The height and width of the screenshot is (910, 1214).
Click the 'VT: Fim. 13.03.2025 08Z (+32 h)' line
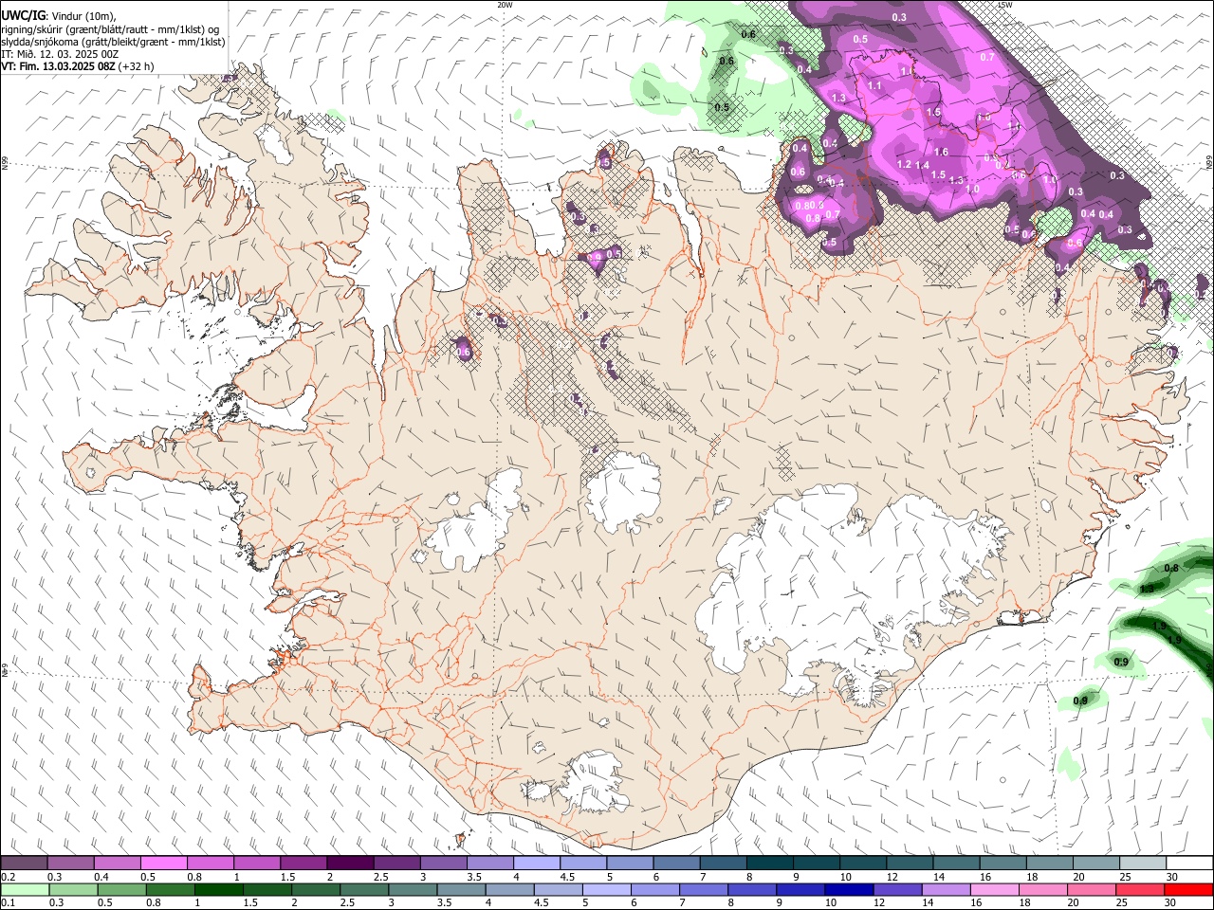click(x=78, y=67)
